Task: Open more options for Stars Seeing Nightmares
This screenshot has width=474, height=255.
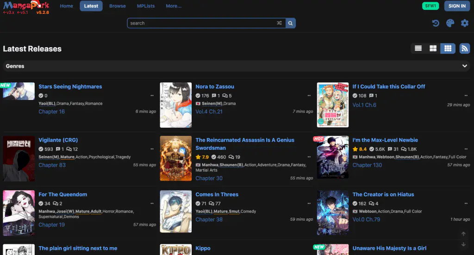Action: click(152, 95)
